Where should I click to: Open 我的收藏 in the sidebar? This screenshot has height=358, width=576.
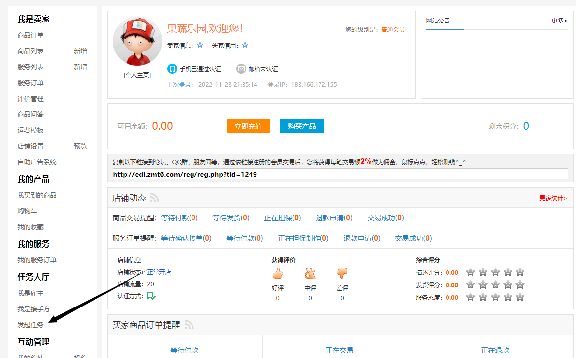pyautogui.click(x=30, y=227)
